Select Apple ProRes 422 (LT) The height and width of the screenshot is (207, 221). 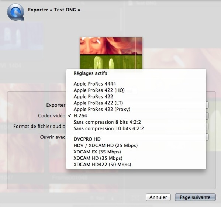pos(136,103)
